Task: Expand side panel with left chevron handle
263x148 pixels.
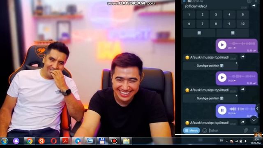Action: pos(257,109)
